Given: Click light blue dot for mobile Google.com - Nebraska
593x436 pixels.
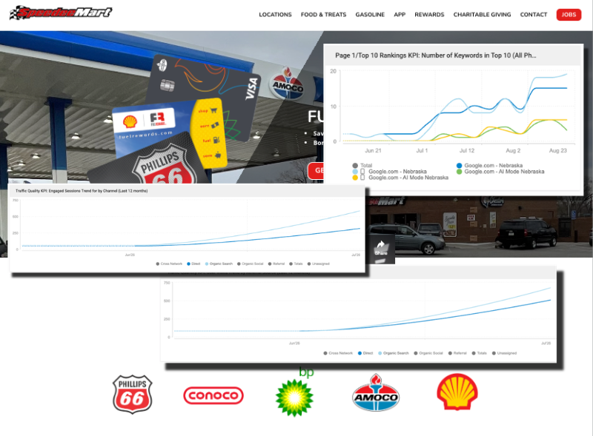Looking at the screenshot, I should (355, 172).
